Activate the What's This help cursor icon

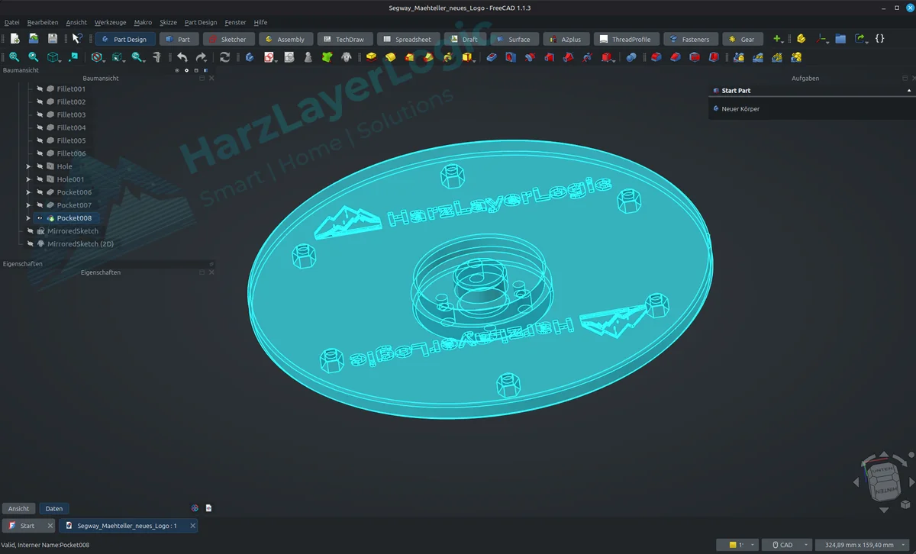[x=77, y=39]
